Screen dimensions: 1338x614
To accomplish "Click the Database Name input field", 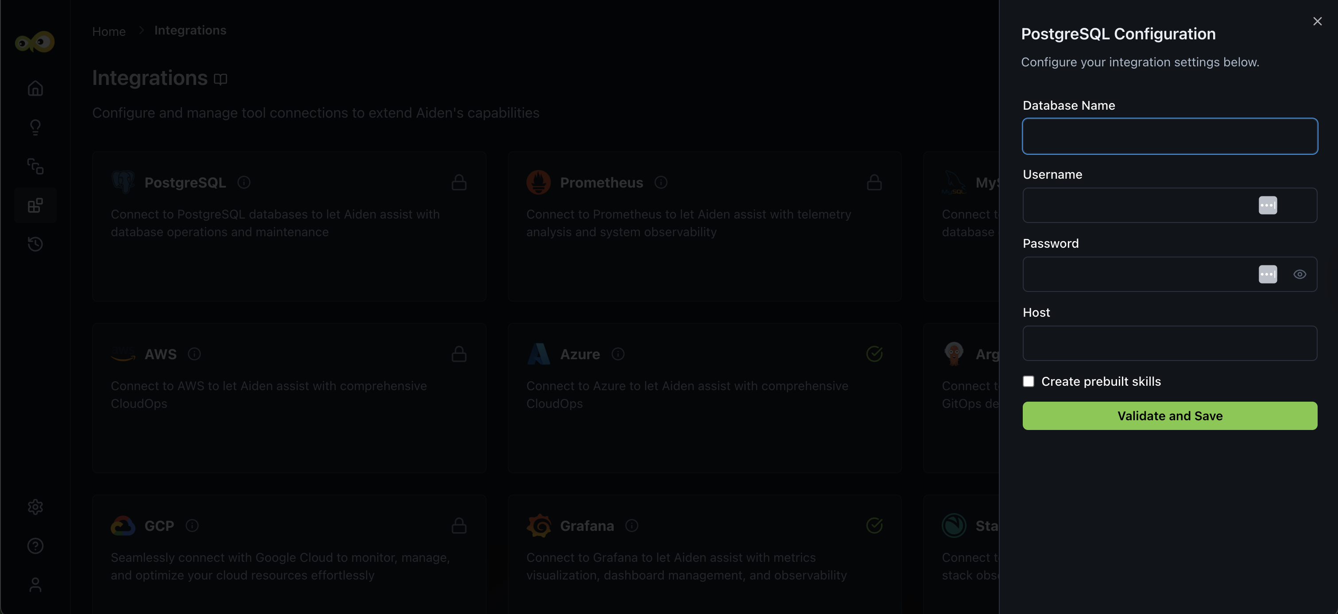I will [1170, 136].
